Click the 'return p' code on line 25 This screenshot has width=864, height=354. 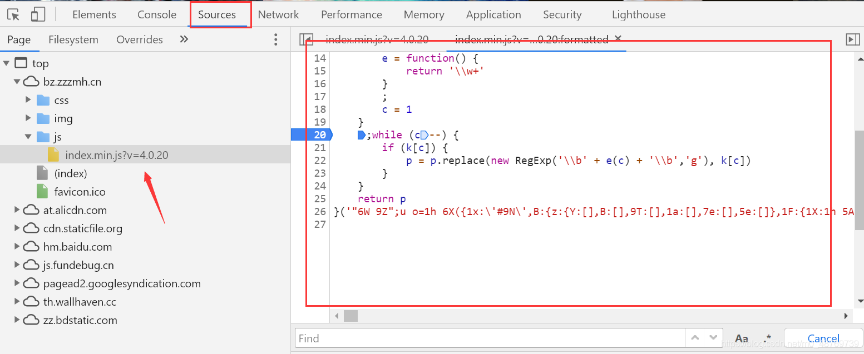[382, 199]
